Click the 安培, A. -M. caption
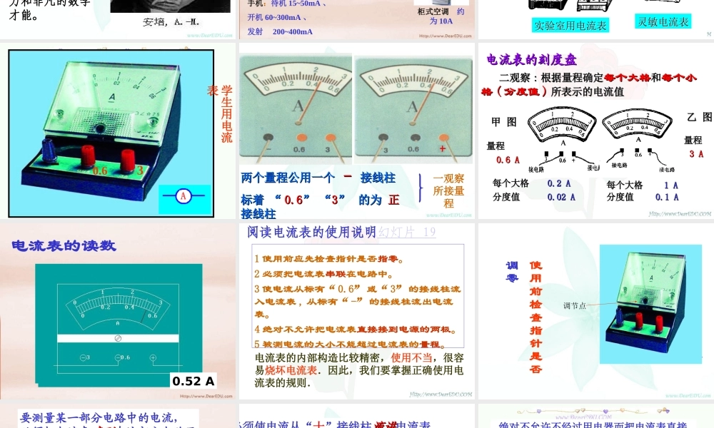This screenshot has width=714, height=428. pos(171,21)
